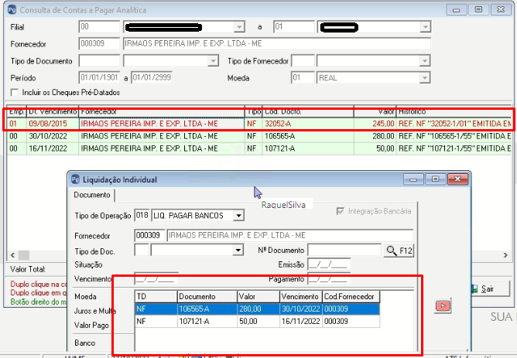Select the main grid row dated 30/10/2022

[260, 136]
